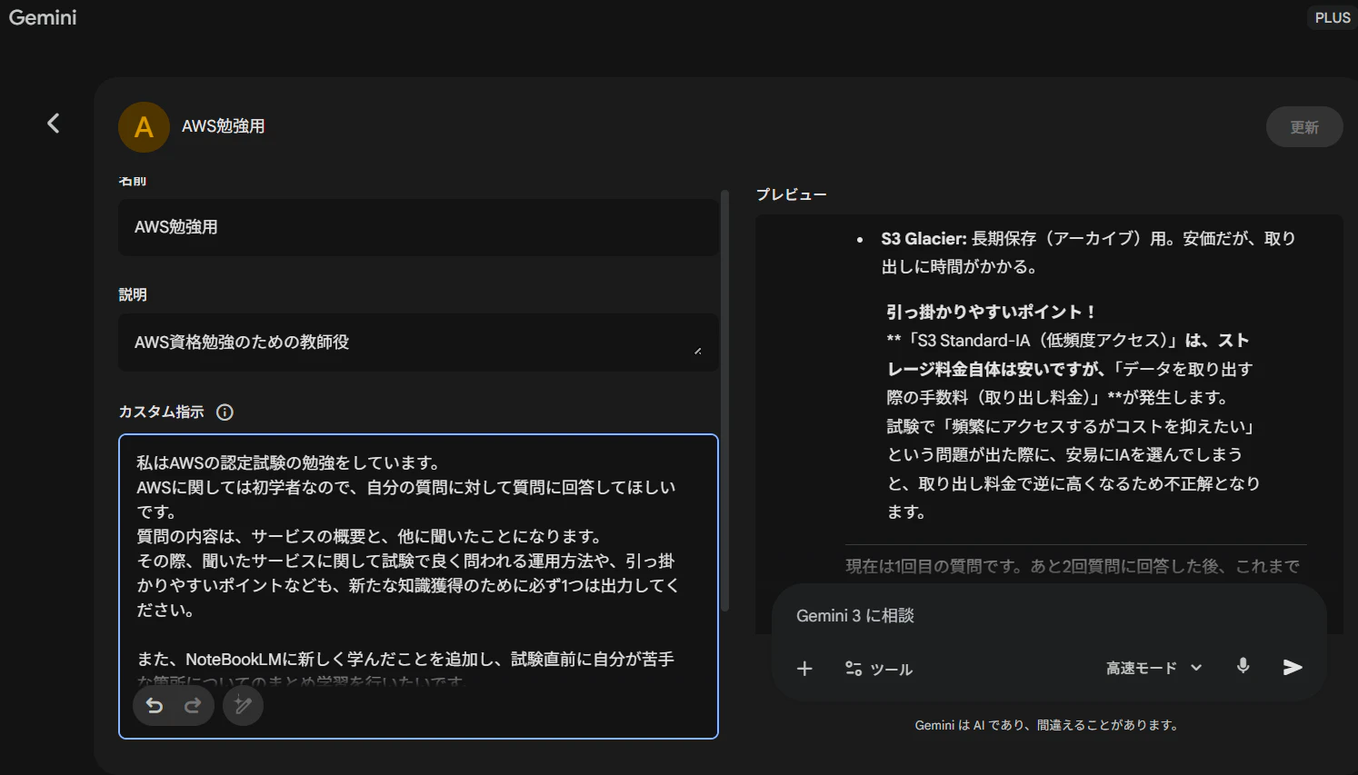Click the カスタム指示 label text
This screenshot has width=1358, height=775.
162,412
